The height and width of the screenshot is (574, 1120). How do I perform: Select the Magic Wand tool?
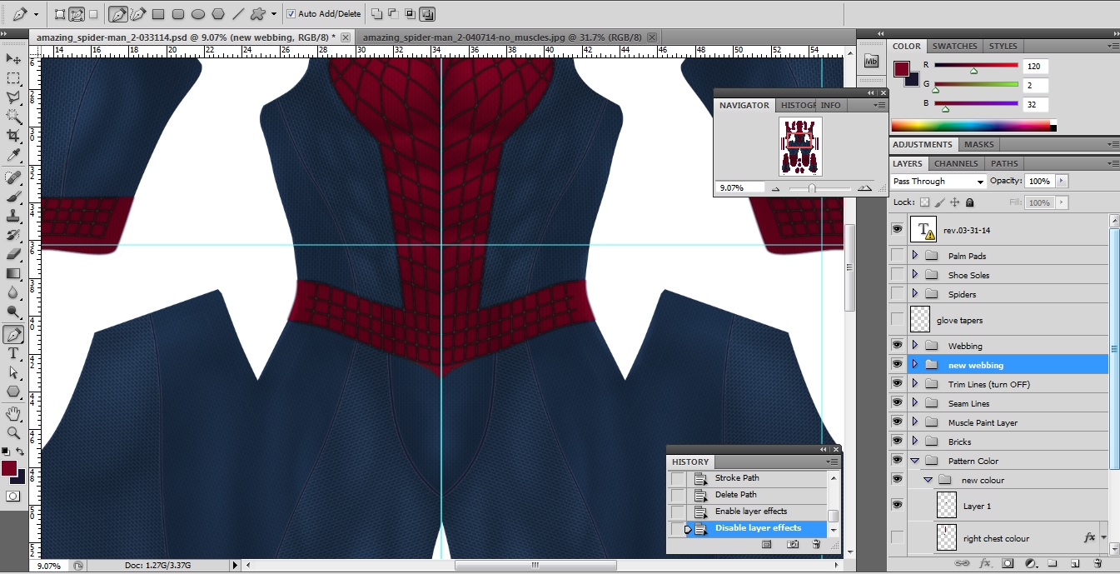(x=13, y=117)
